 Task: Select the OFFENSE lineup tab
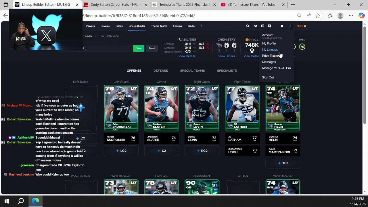[134, 70]
